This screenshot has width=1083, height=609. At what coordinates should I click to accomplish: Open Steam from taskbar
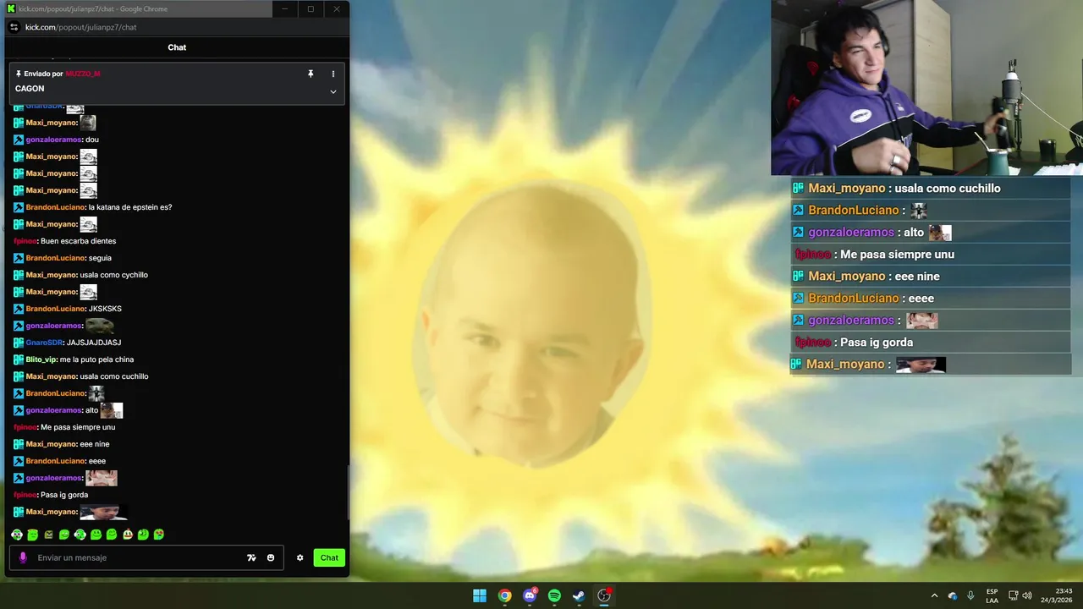coord(579,595)
